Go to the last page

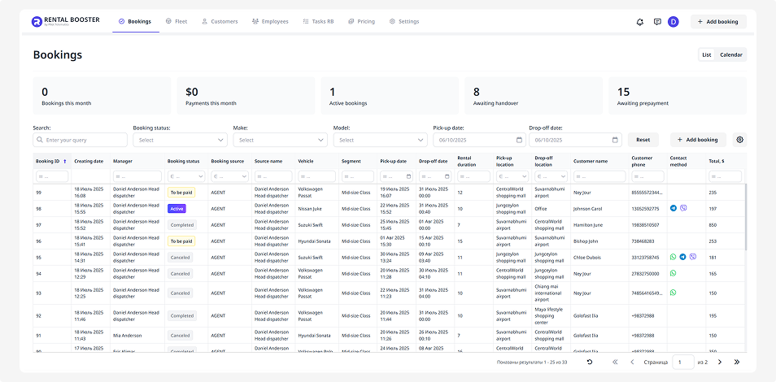(x=737, y=362)
